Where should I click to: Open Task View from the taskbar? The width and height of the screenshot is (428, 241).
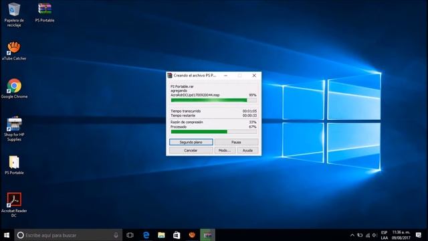(x=130, y=235)
